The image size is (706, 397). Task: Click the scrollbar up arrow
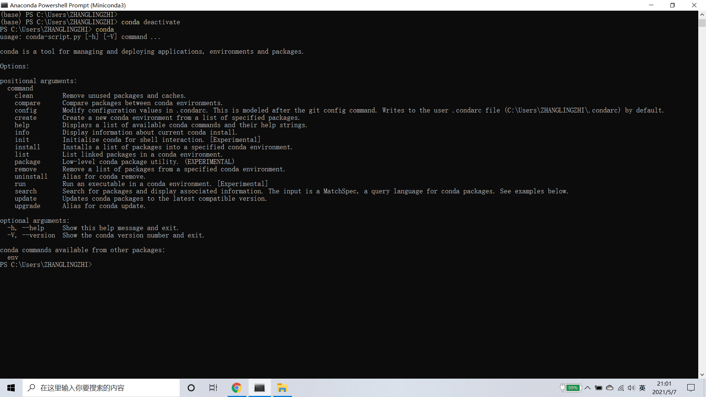coord(702,15)
